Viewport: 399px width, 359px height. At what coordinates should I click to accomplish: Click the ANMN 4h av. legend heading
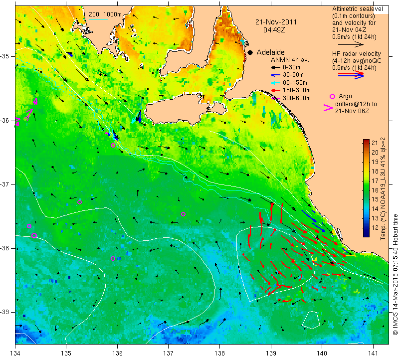[x=290, y=60]
